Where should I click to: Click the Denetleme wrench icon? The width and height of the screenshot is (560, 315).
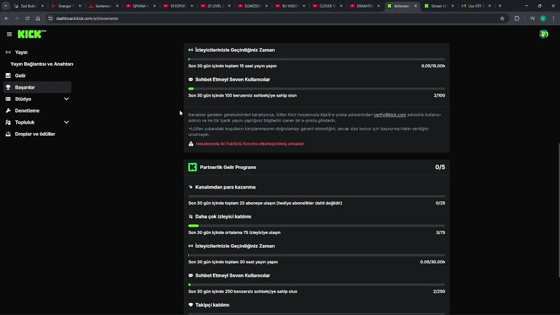[8, 111]
